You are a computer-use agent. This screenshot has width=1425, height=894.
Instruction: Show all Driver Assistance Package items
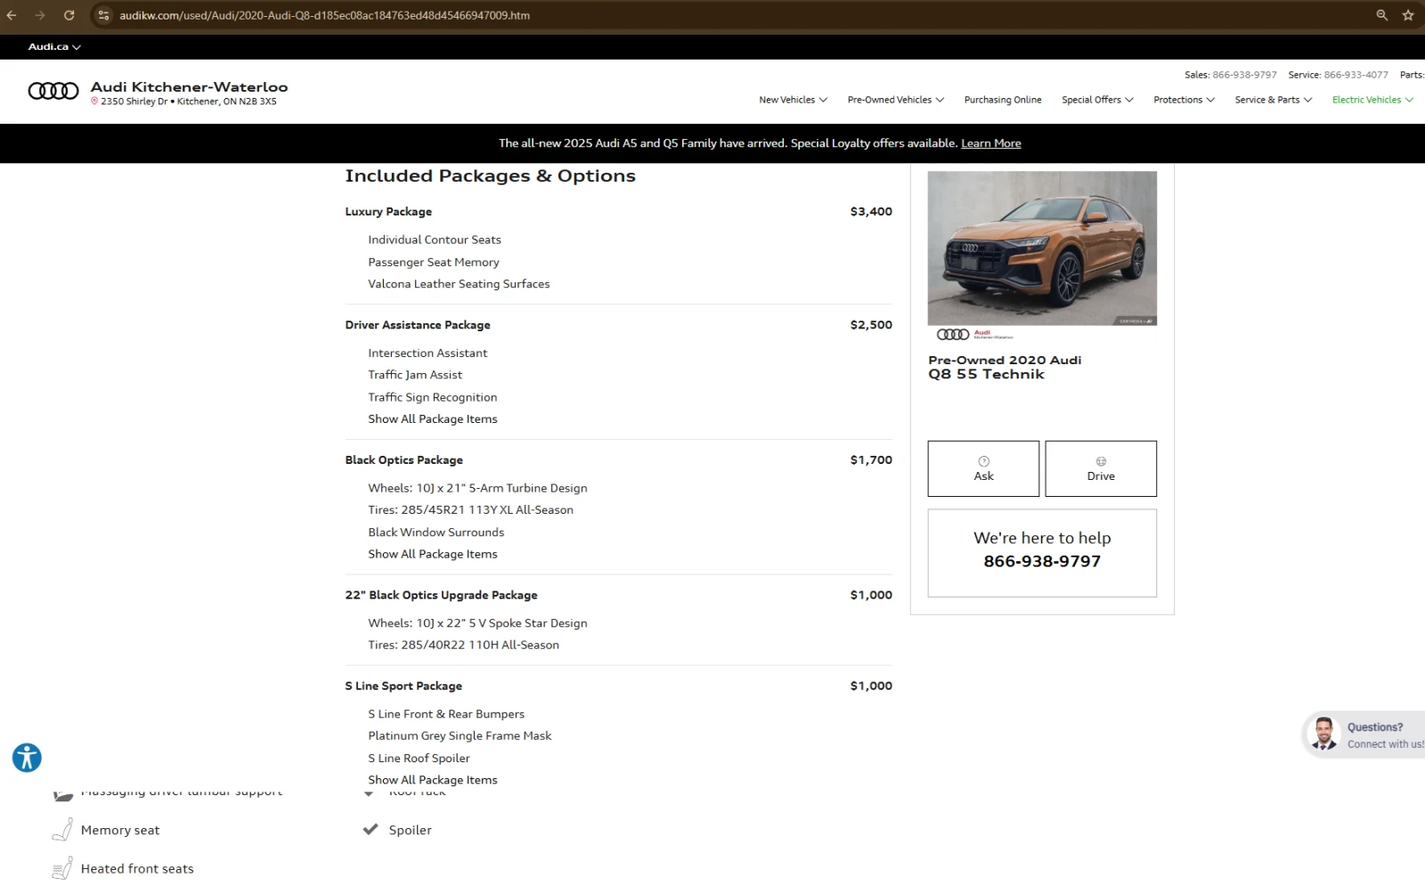point(433,419)
